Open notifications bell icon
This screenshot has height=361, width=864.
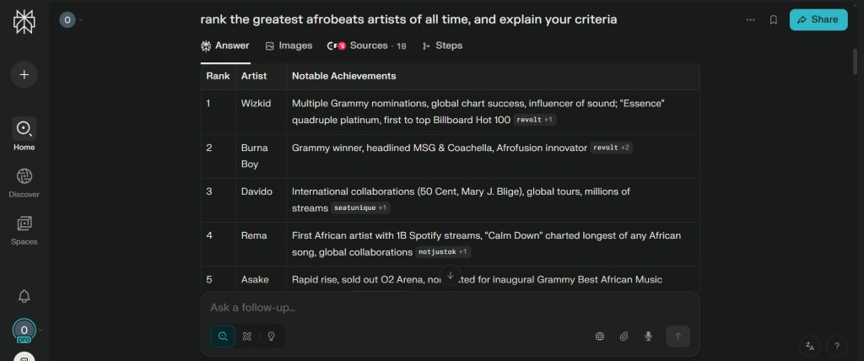[24, 296]
